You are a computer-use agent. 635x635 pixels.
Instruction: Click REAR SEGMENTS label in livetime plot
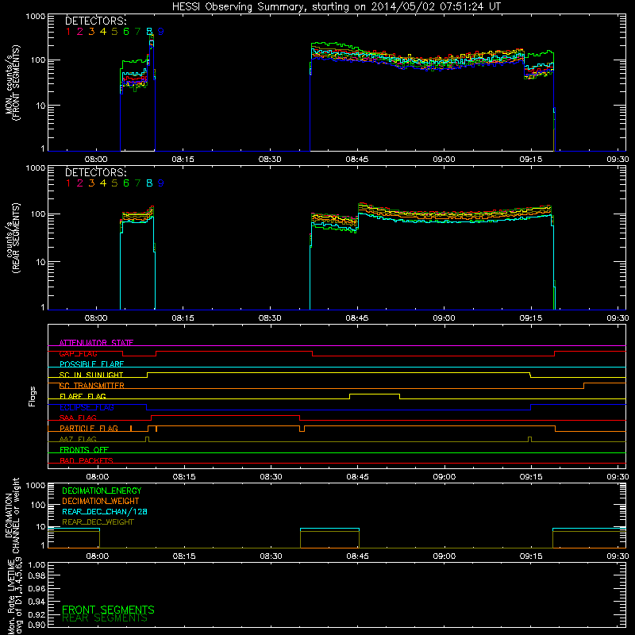(105, 618)
